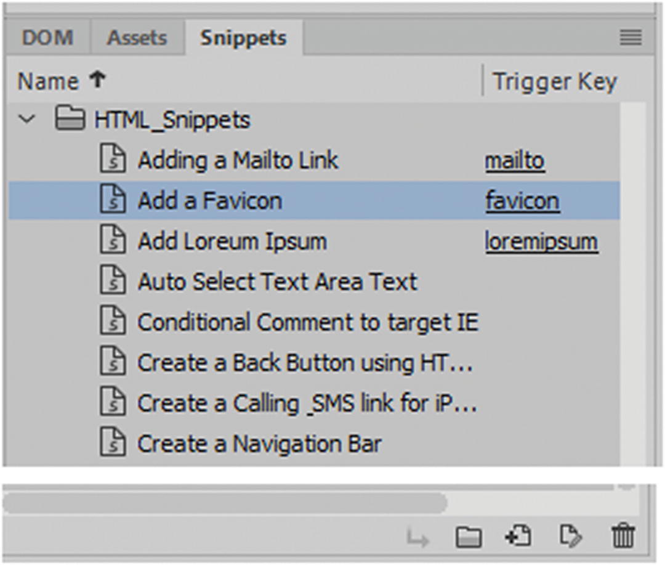Click the HTML_Snippets folder icon
The width and height of the screenshot is (665, 565).
pos(70,120)
